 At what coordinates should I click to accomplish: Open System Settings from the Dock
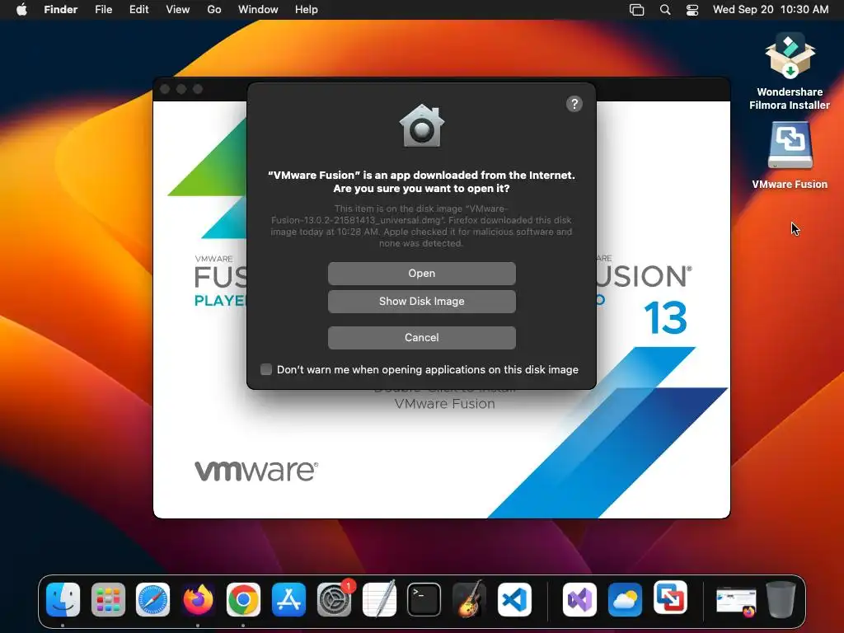click(334, 599)
